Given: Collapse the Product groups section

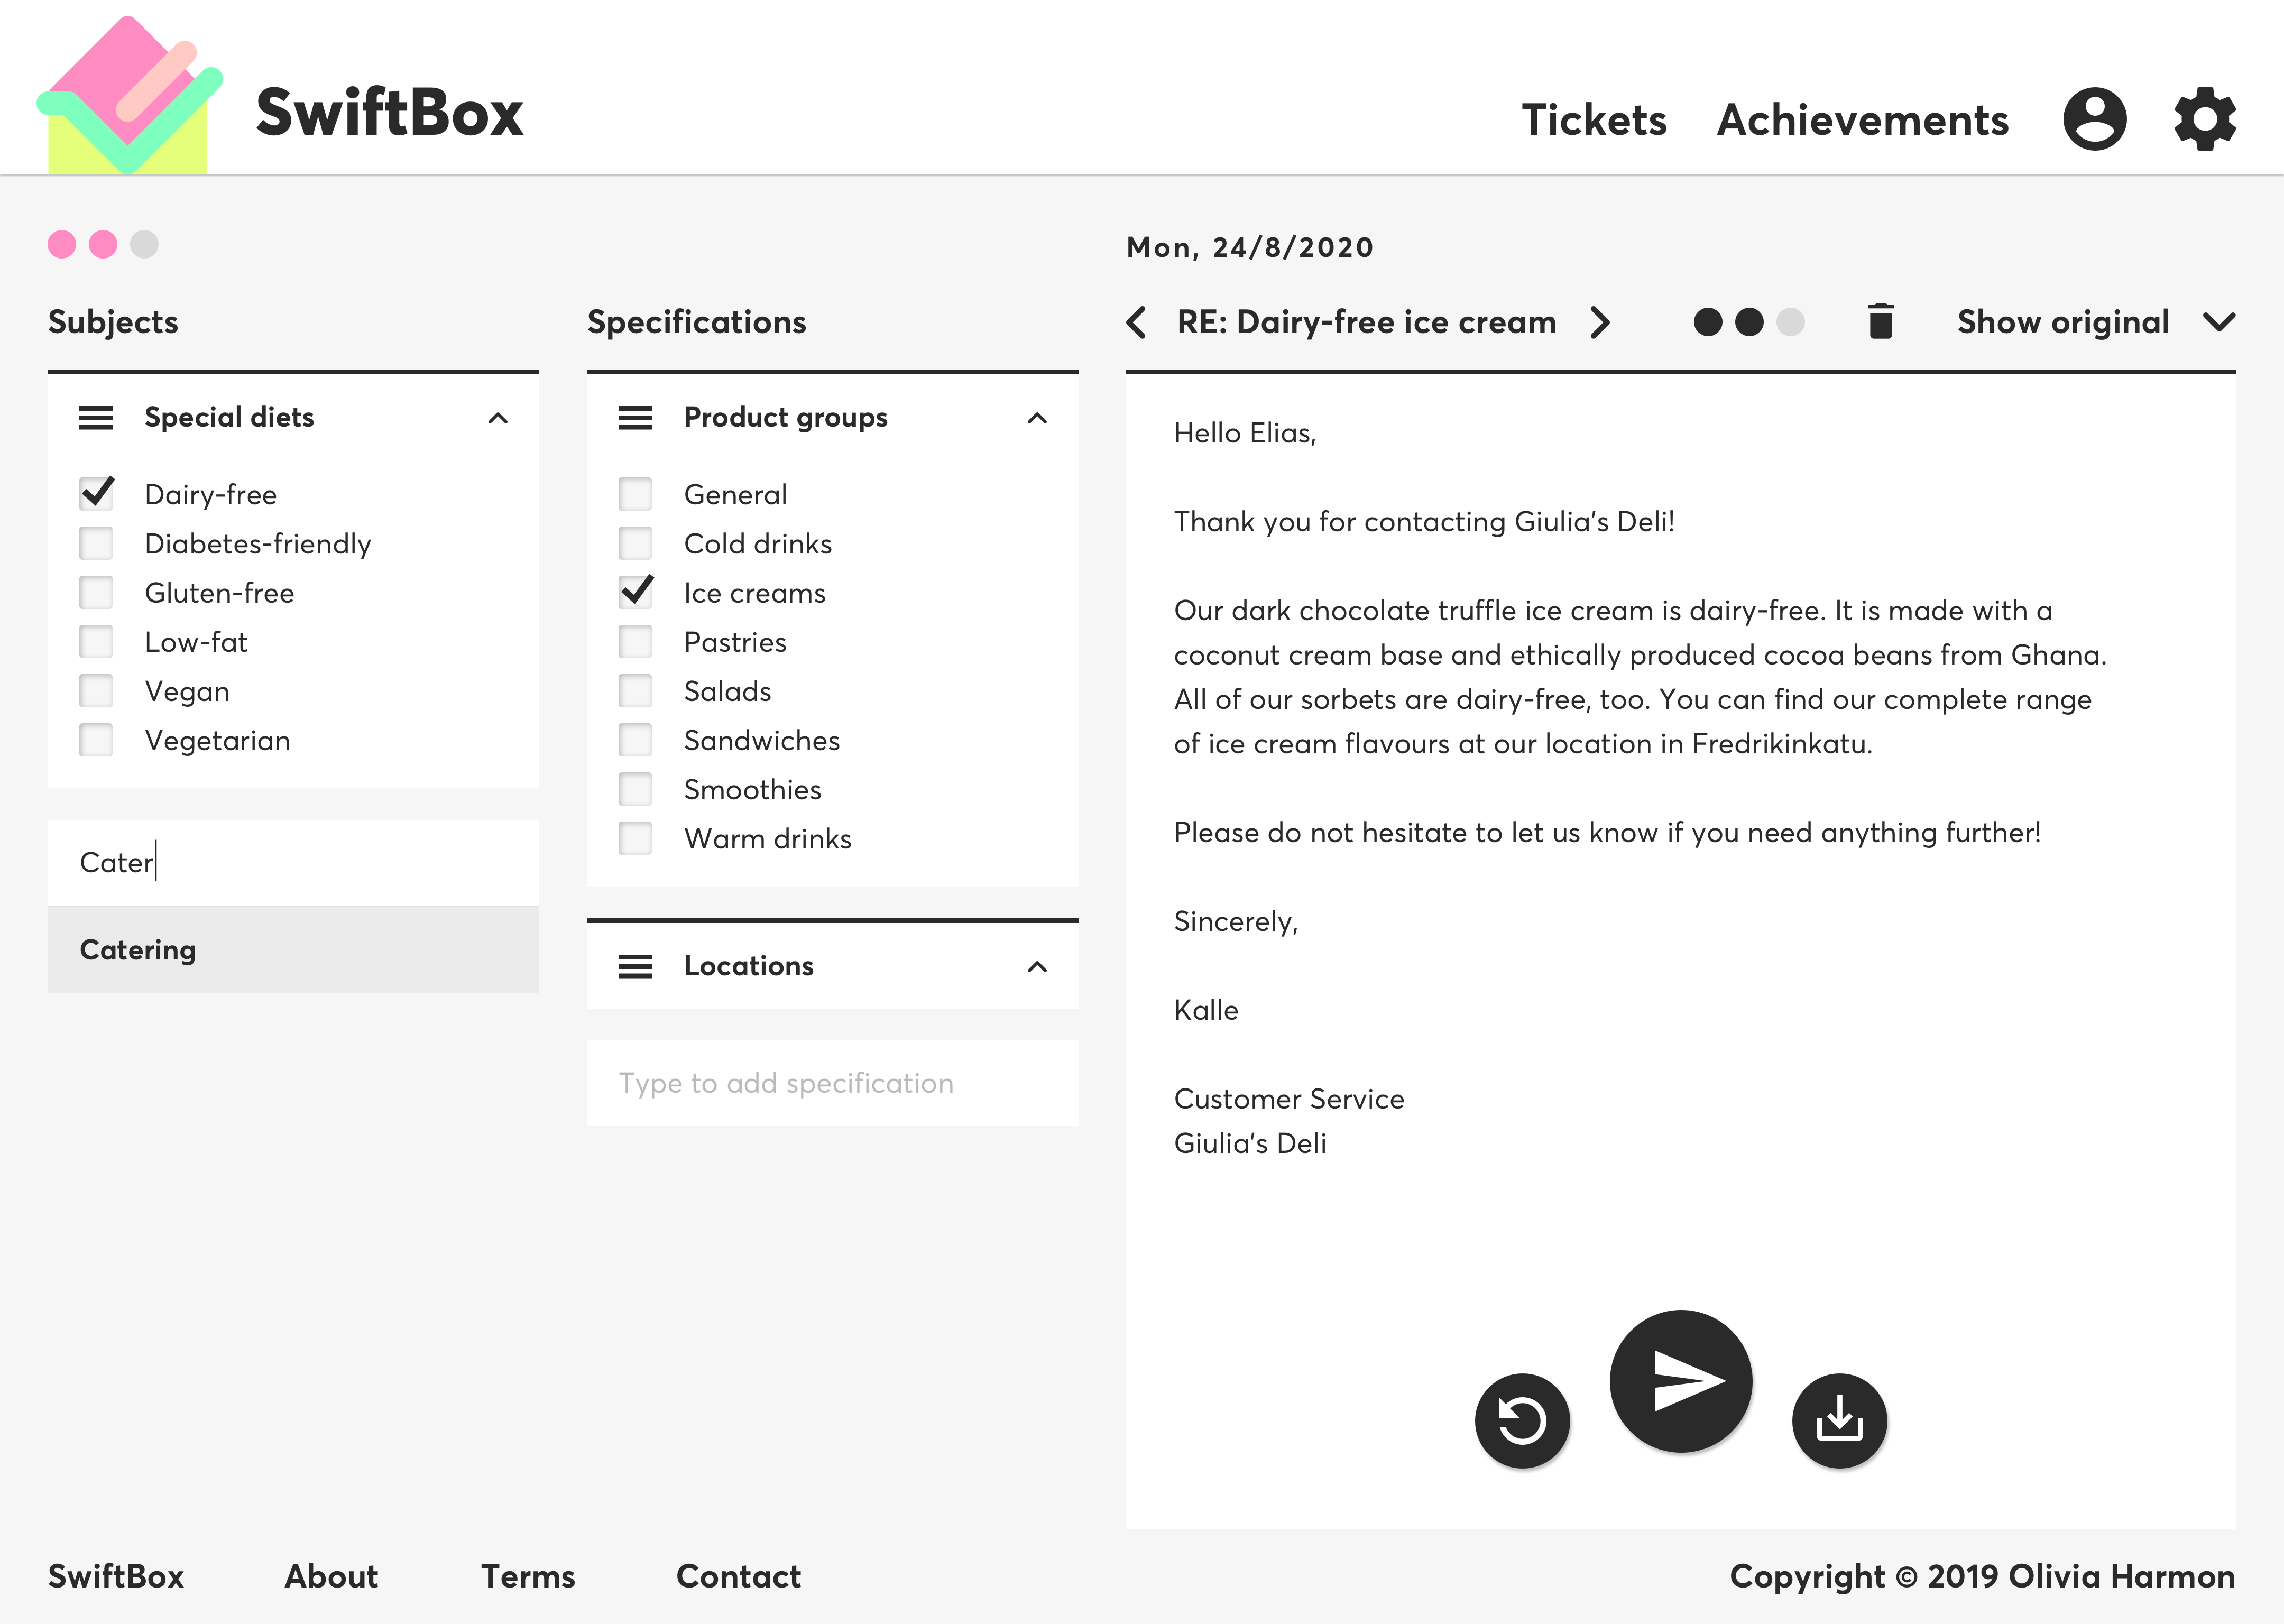Looking at the screenshot, I should (1037, 418).
